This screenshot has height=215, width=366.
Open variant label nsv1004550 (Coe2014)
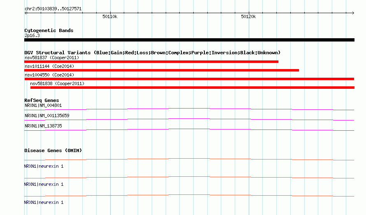coord(49,75)
